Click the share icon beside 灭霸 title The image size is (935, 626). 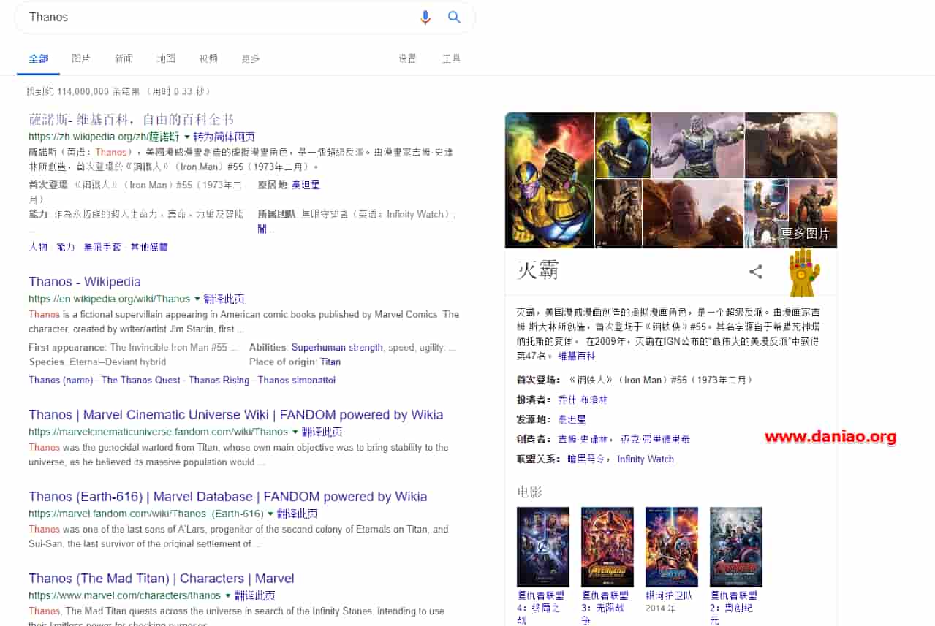pos(756,272)
